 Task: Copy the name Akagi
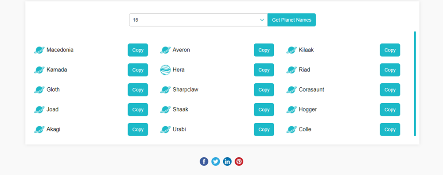pos(138,129)
